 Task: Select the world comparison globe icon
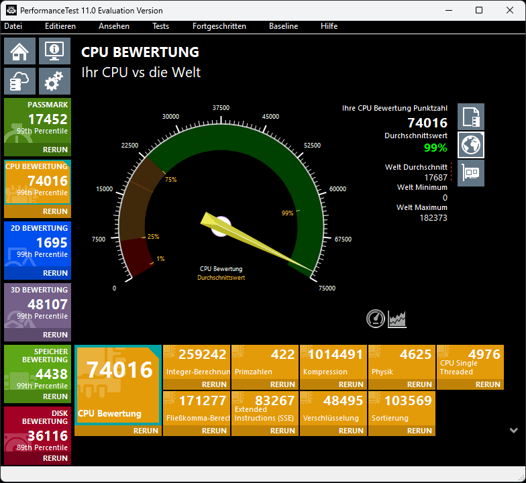pyautogui.click(x=471, y=145)
